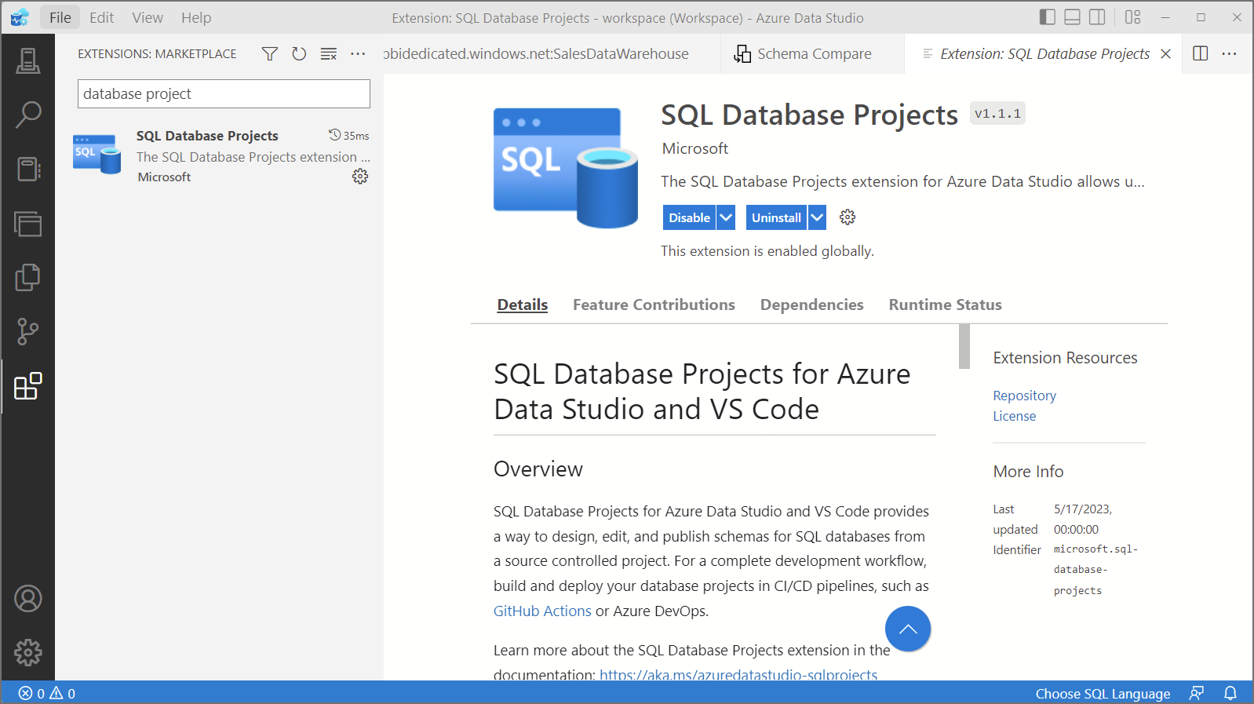The width and height of the screenshot is (1254, 704).
Task: Open the Notebooks view in activity bar
Action: point(28,169)
